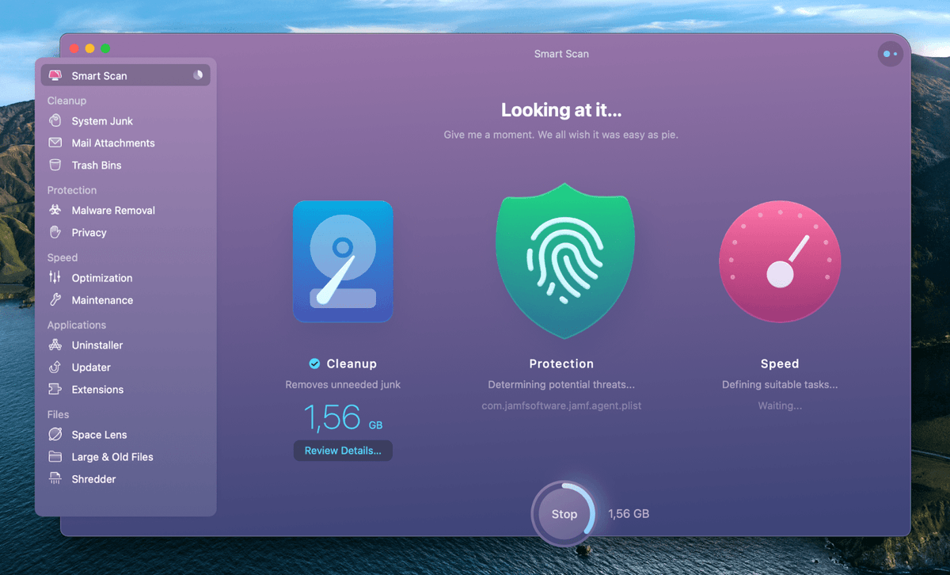This screenshot has width=950, height=575.
Task: Stop the running scan
Action: coord(563,513)
